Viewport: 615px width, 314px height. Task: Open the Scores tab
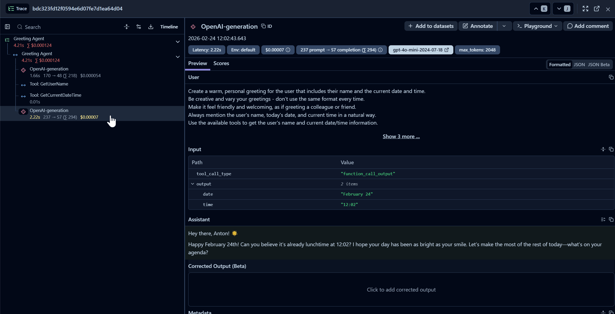221,63
